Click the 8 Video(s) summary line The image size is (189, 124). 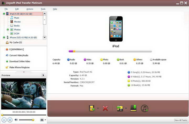[x=144, y=77]
